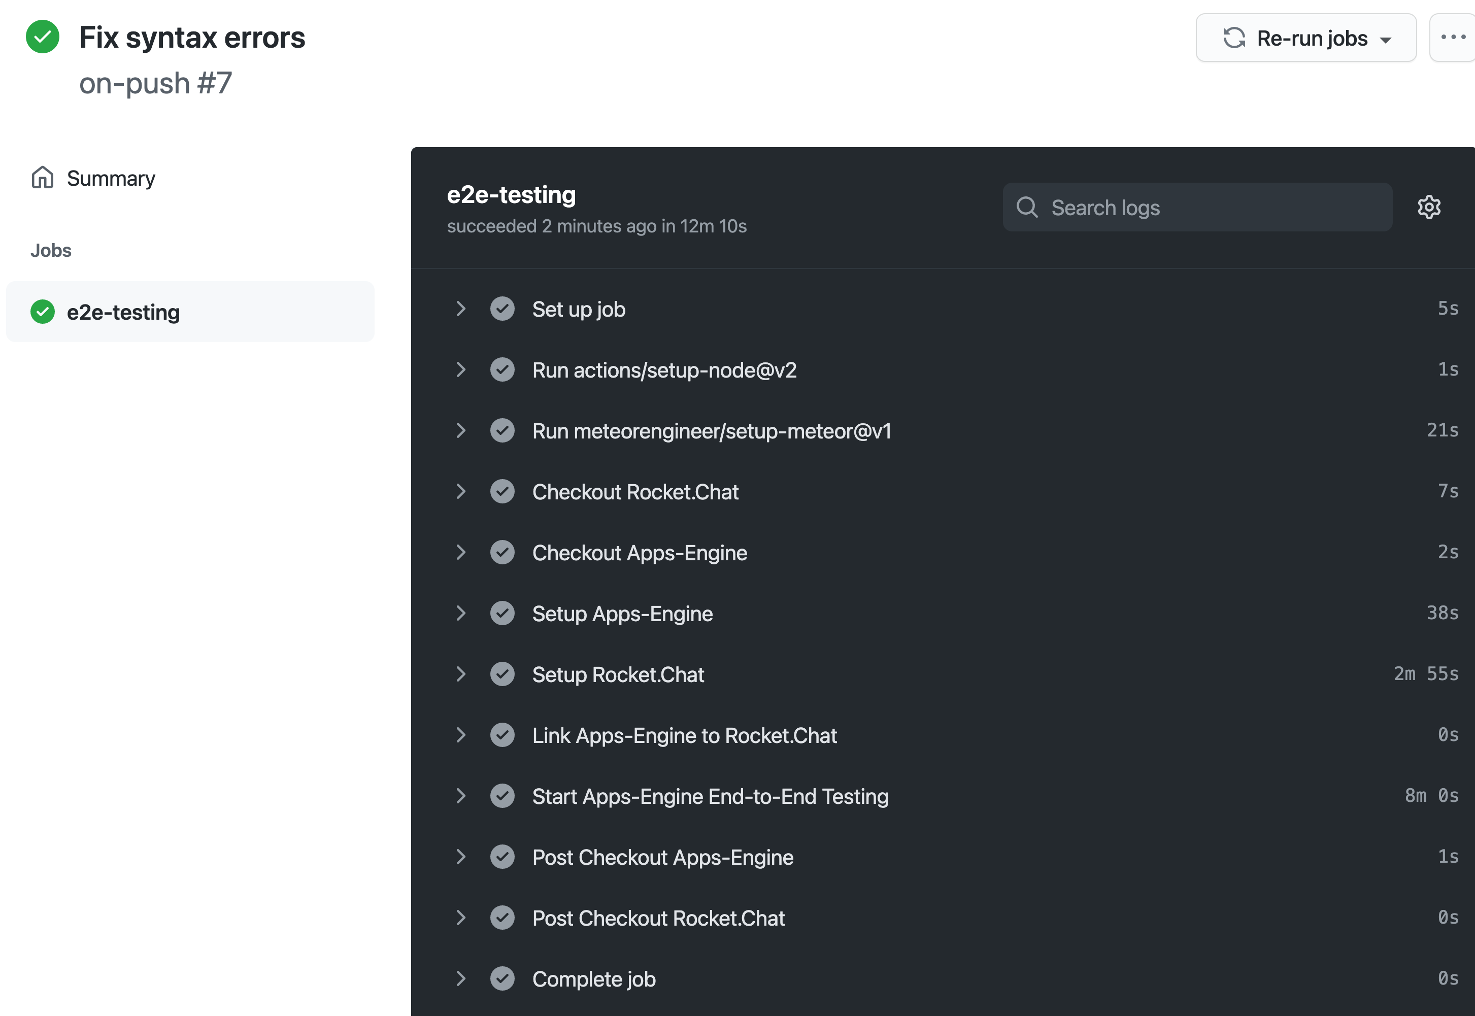
Task: Click the log settings gear icon
Action: (x=1428, y=208)
